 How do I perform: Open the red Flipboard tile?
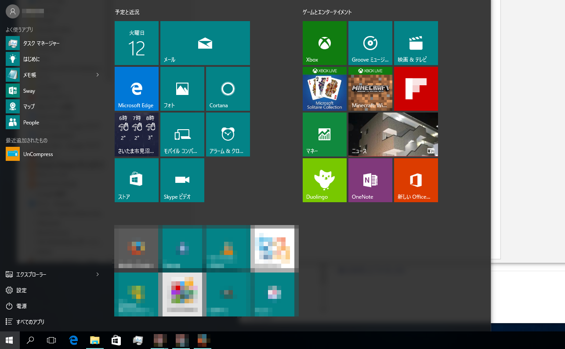416,89
